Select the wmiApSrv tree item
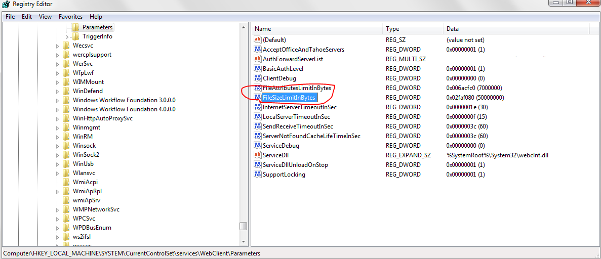The image size is (601, 259). [x=87, y=200]
